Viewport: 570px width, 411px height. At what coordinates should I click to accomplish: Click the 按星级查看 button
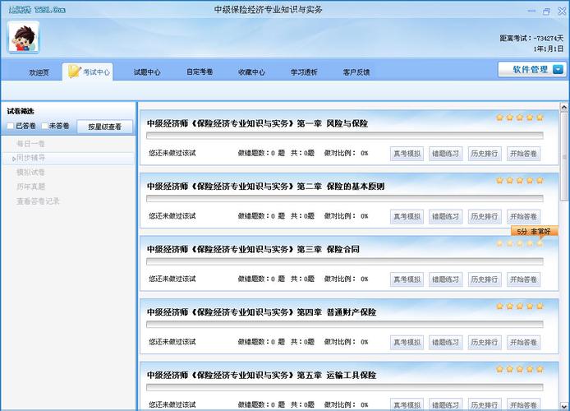pos(104,127)
